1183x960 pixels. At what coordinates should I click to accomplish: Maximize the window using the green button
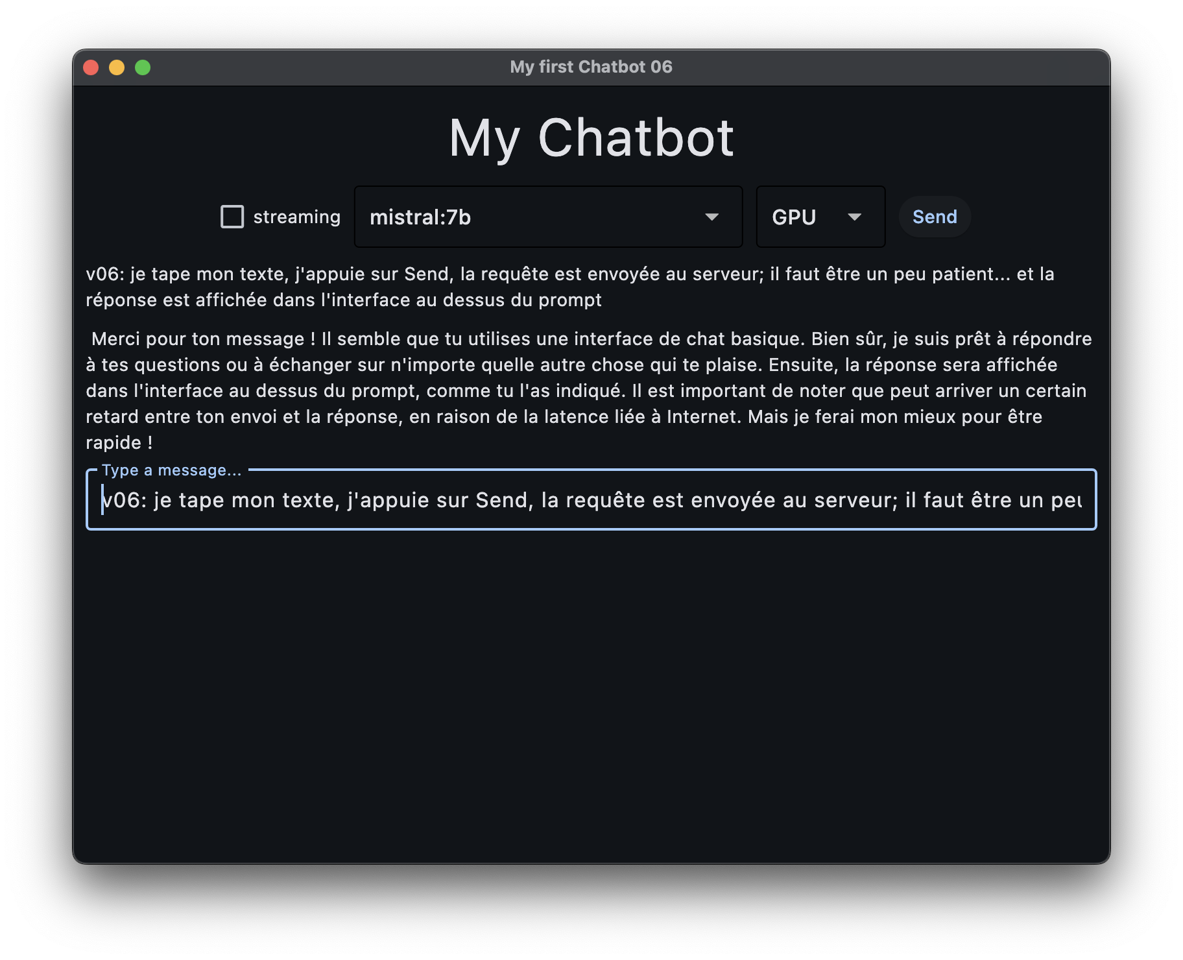pos(143,67)
